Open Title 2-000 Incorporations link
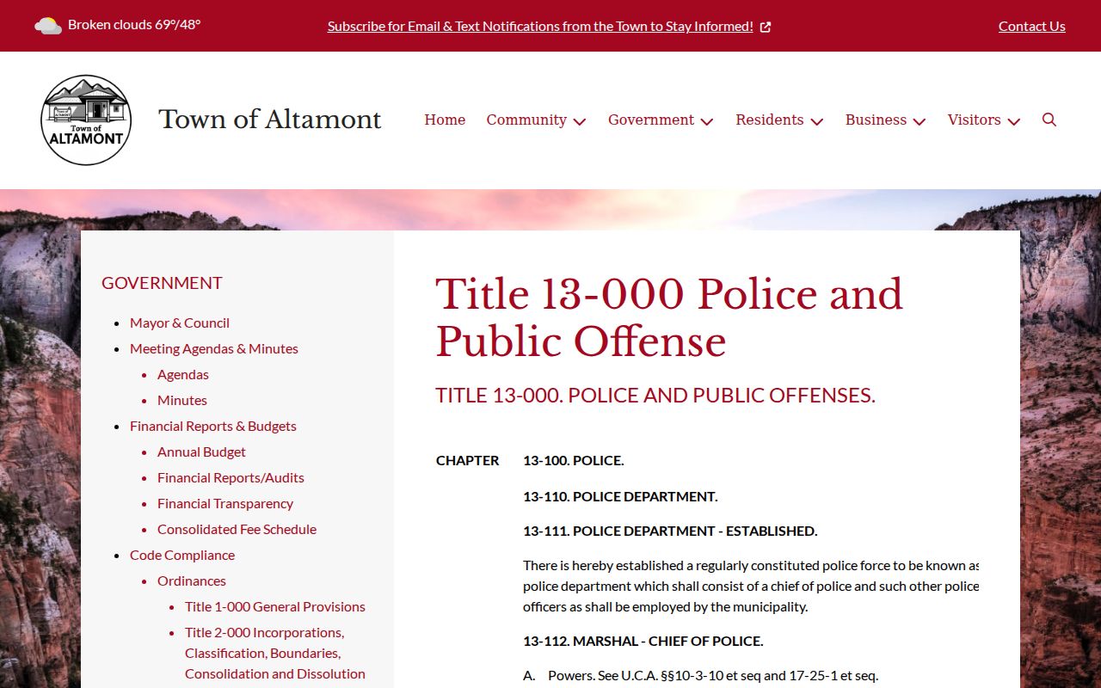Screen dimensions: 1101x688 click(x=275, y=653)
